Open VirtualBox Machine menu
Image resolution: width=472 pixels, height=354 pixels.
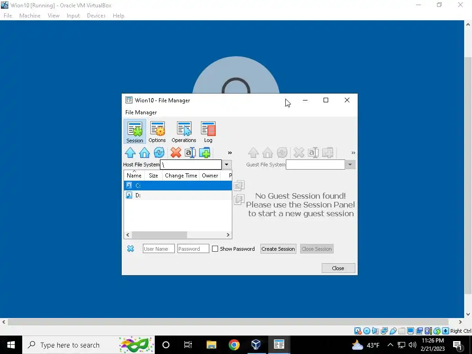coord(30,16)
